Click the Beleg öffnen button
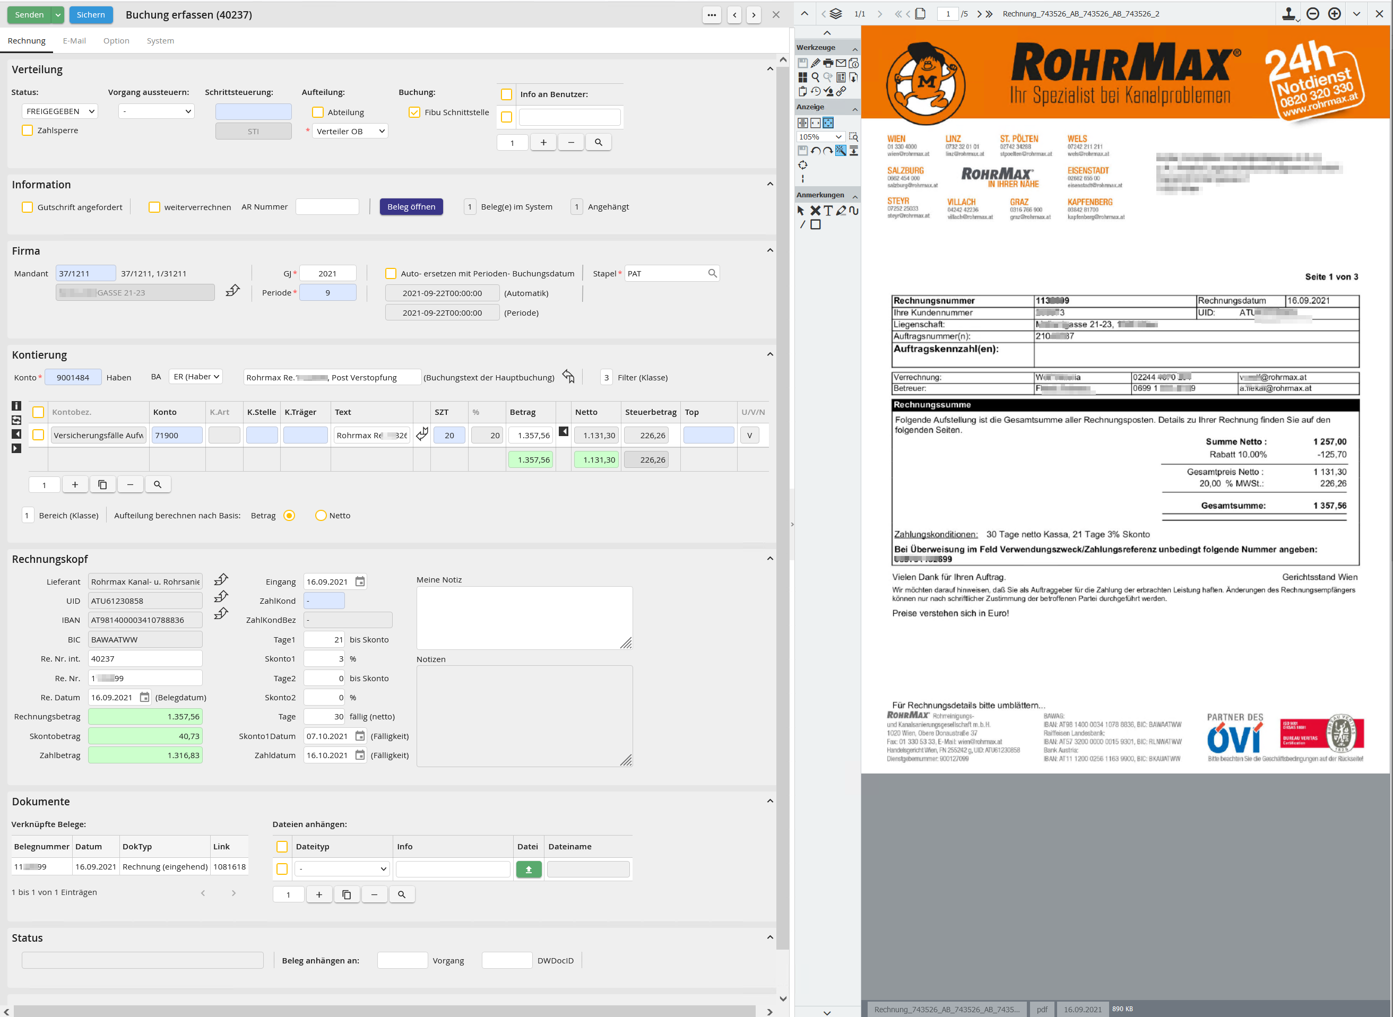 [411, 207]
